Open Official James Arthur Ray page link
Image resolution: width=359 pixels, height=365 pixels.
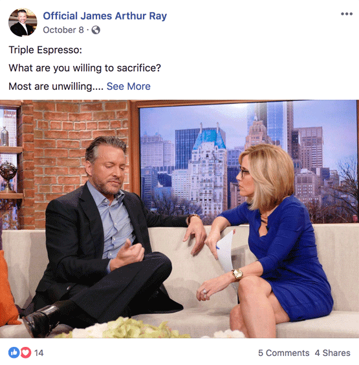[105, 16]
